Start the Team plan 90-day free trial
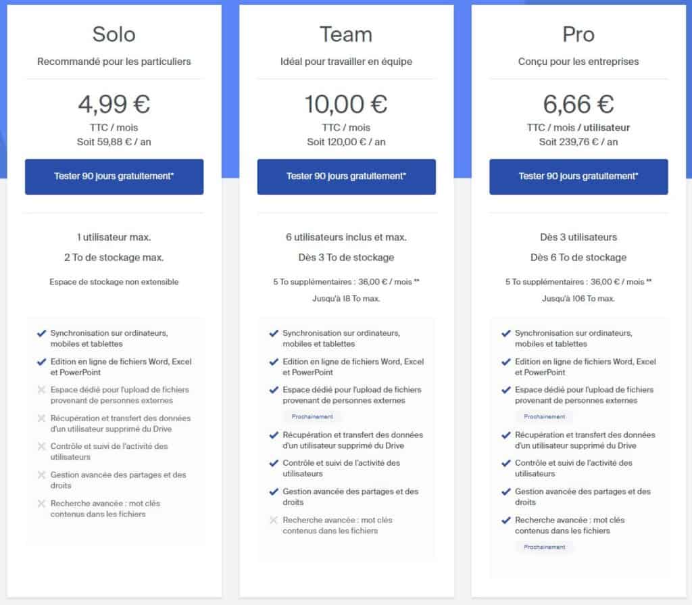Screen dimensions: 692x605 [x=346, y=176]
